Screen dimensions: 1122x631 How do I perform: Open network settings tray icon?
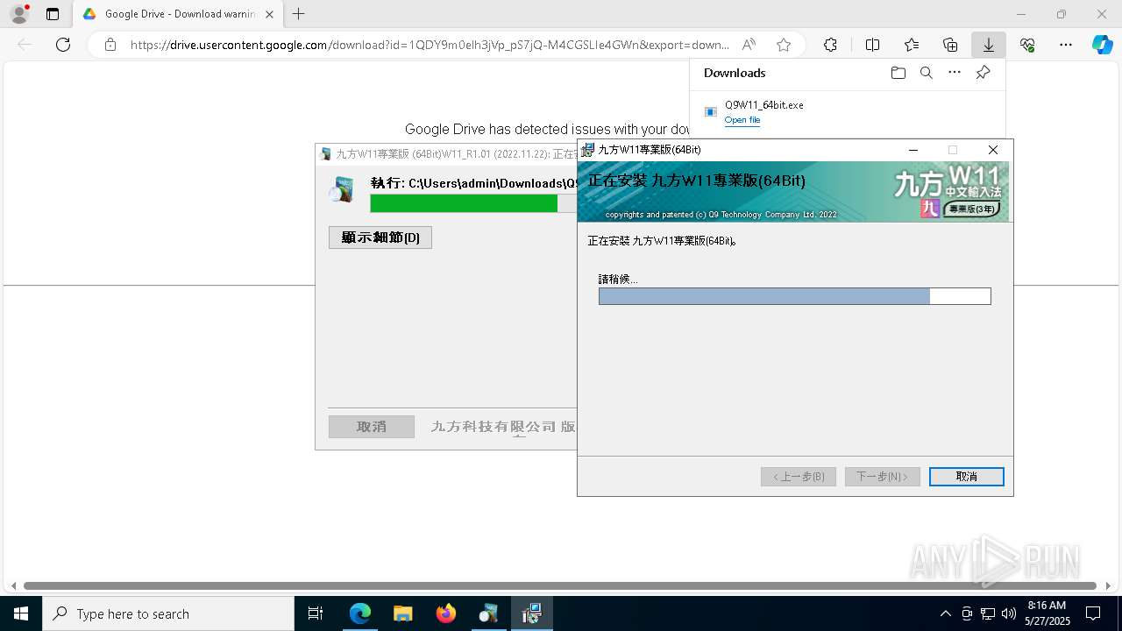tap(988, 613)
